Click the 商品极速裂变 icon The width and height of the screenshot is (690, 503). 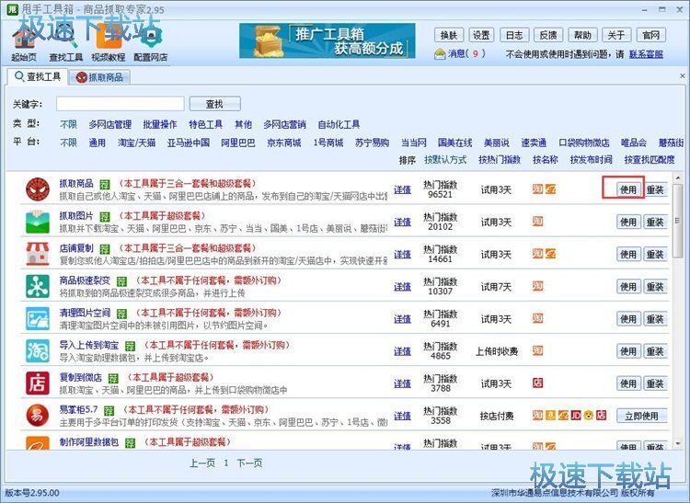[x=38, y=286]
